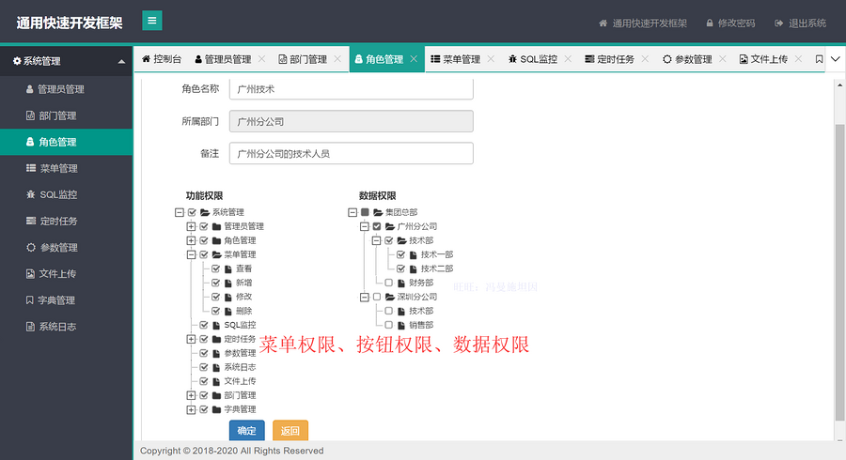Uncheck the 系统管理 root checkbox
This screenshot has height=460, width=846.
click(x=192, y=212)
